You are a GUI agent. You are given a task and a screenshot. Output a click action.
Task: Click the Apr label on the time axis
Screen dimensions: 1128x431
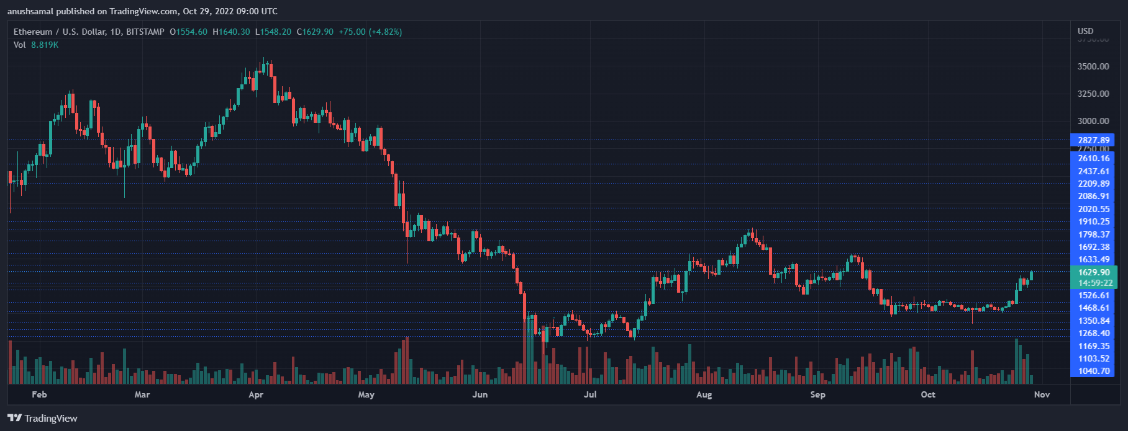click(255, 394)
